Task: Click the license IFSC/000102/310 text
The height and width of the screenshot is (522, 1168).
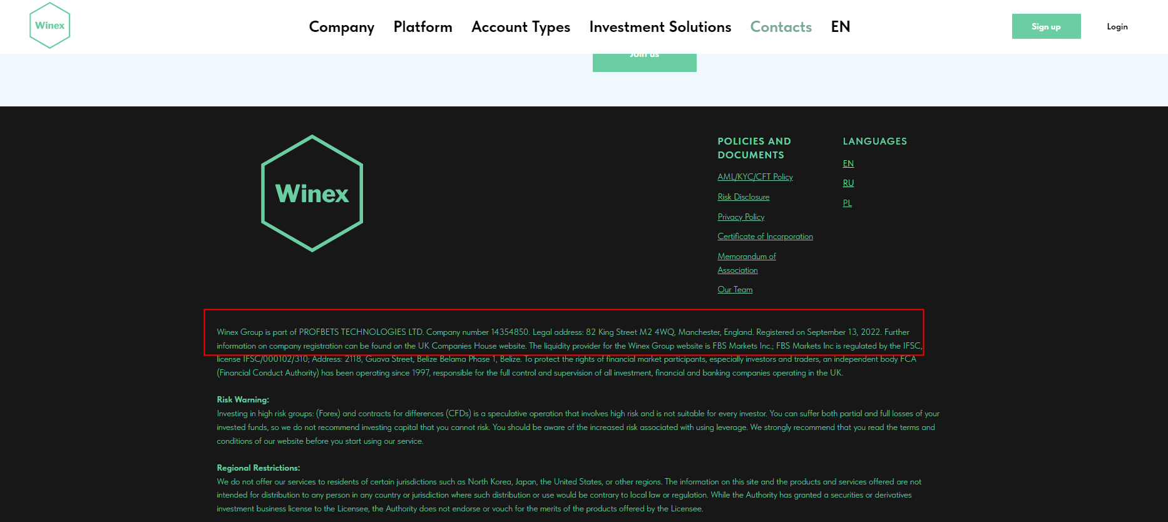Action: [x=263, y=359]
